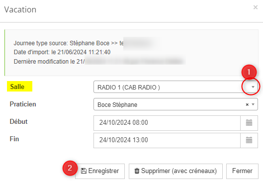Click the Fin label
Image resolution: width=263 pixels, height=183 pixels.
[14, 139]
